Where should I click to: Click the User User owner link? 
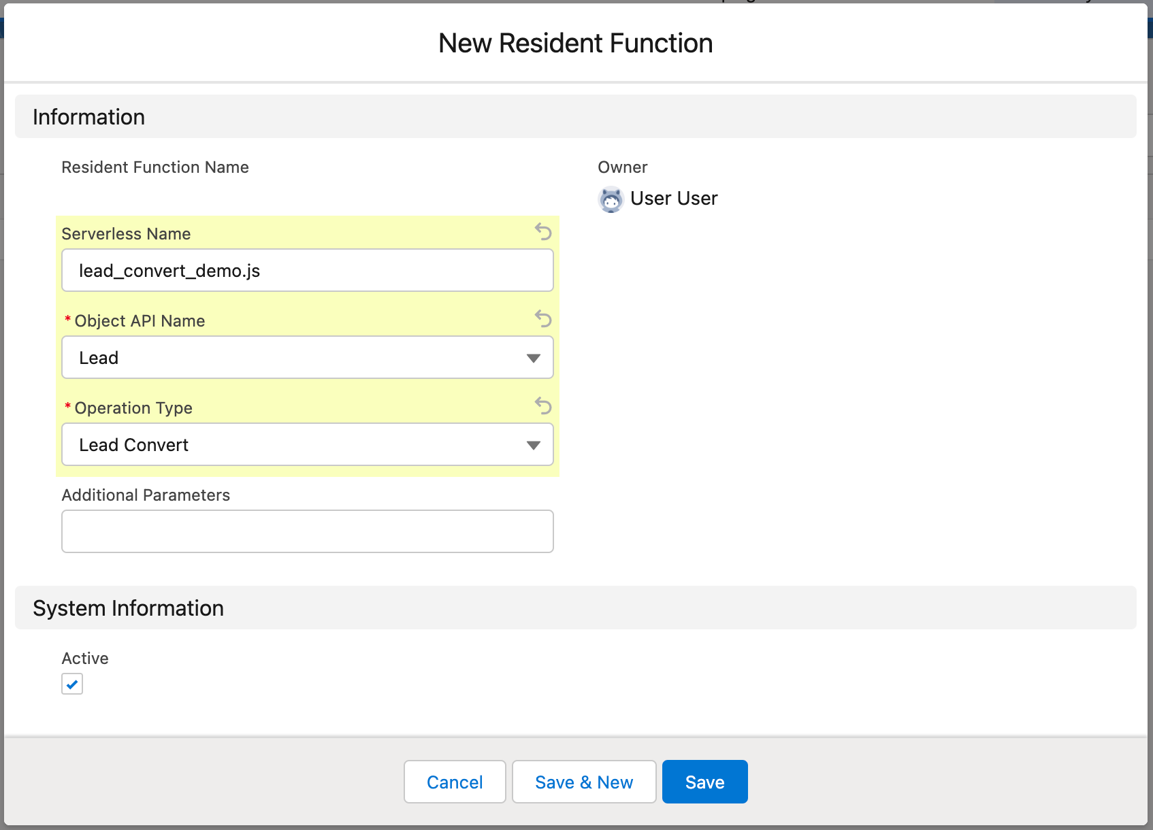[x=674, y=198]
